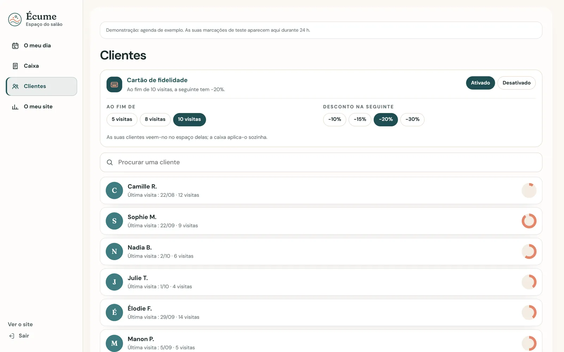
Task: Open the Clientes menu item
Action: click(x=42, y=86)
